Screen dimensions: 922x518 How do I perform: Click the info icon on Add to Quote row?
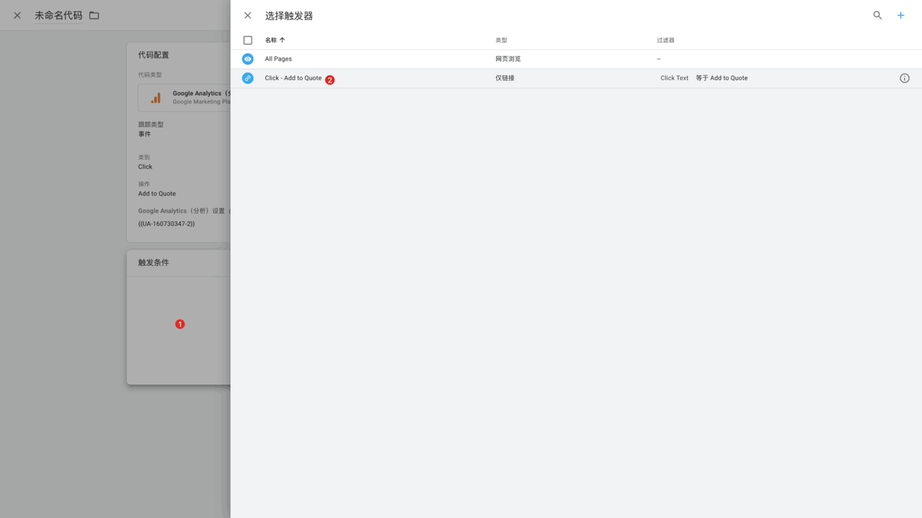tap(904, 78)
